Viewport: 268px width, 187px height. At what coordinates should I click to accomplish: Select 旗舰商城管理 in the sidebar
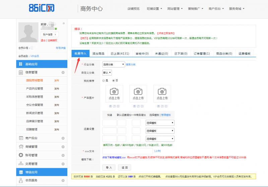[x=35, y=80]
